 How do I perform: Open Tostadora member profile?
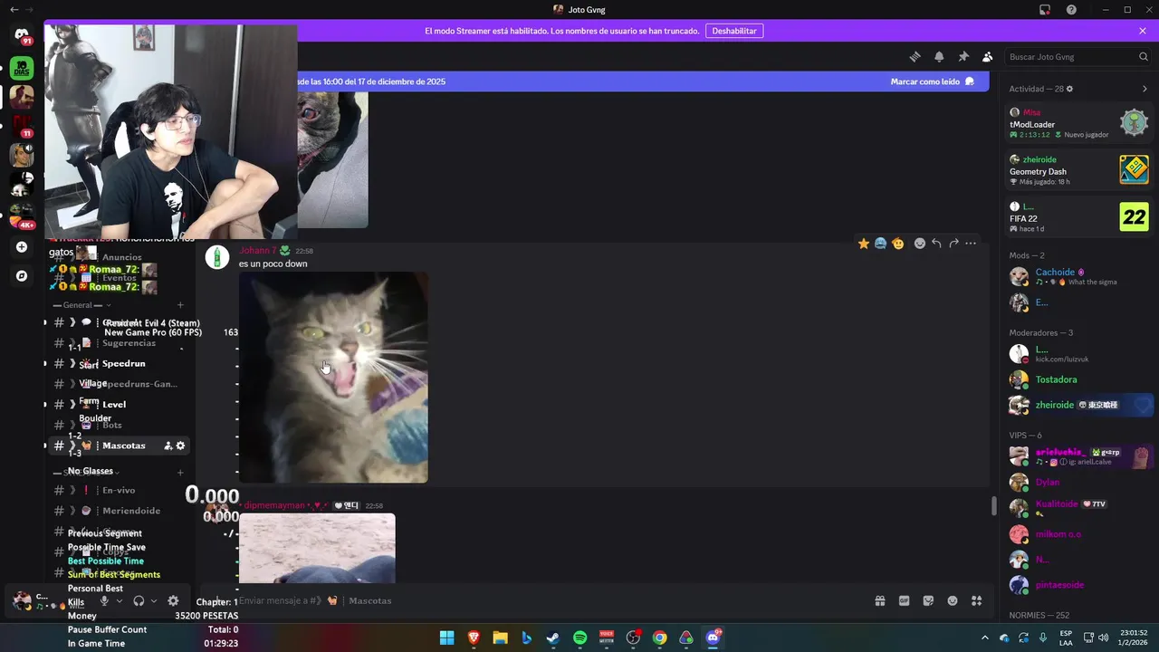click(x=1079, y=379)
